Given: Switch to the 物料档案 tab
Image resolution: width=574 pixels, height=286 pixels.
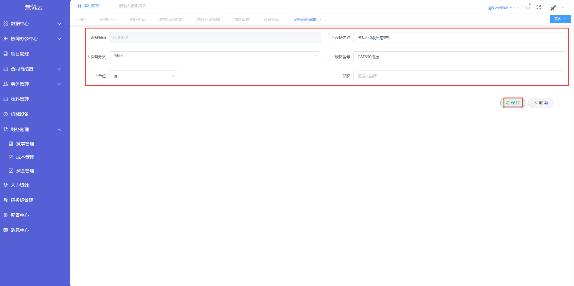Looking at the screenshot, I should [137, 20].
